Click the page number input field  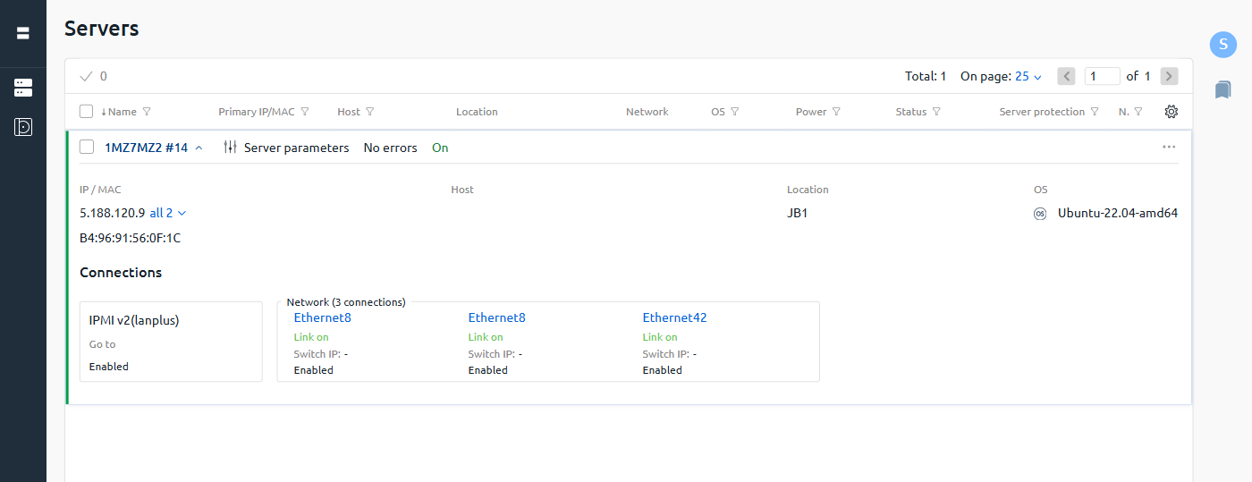[1102, 76]
